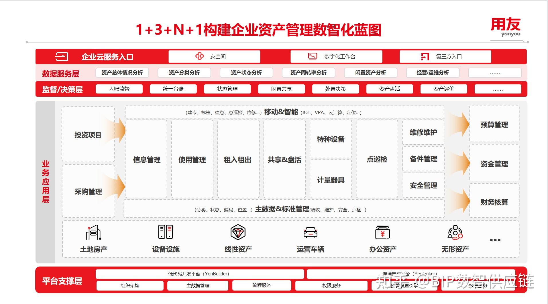Click the 友空间 app icon
The image size is (548, 304).
tap(199, 56)
